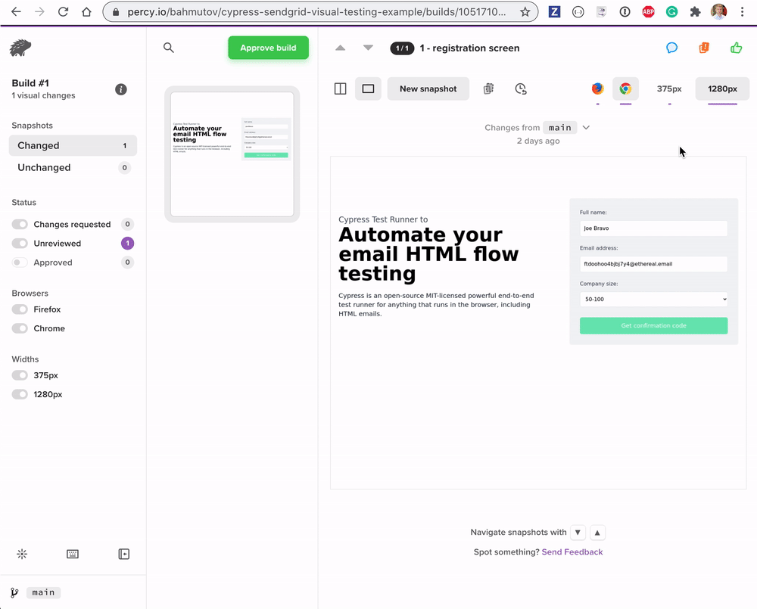Open the Adblock Plus extension
The height and width of the screenshot is (609, 757).
tap(649, 11)
